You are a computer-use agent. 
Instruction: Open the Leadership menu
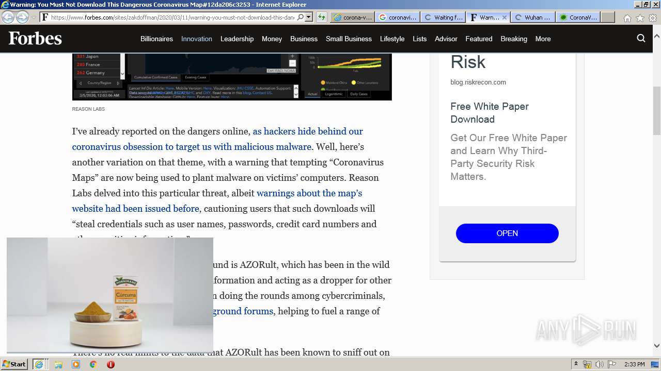pyautogui.click(x=237, y=39)
